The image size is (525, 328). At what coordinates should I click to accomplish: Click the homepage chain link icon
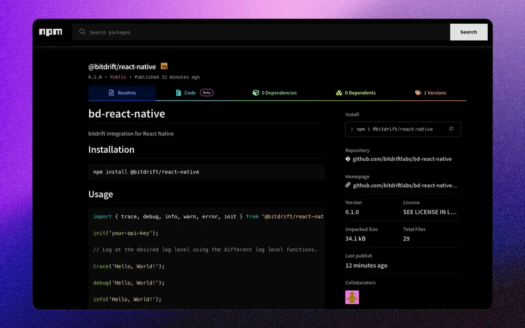[x=348, y=185]
